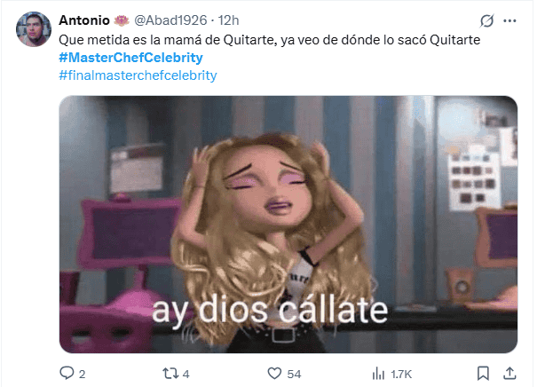This screenshot has height=387, width=545.
Task: Toggle the heart like icon
Action: (x=274, y=374)
